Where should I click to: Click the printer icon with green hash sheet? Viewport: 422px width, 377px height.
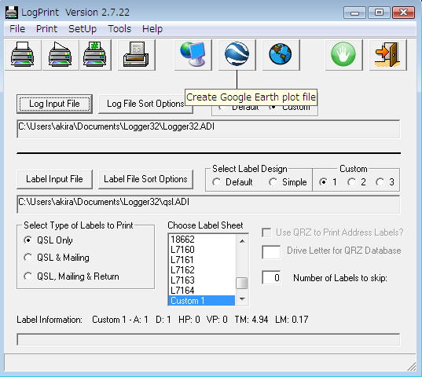tap(95, 55)
